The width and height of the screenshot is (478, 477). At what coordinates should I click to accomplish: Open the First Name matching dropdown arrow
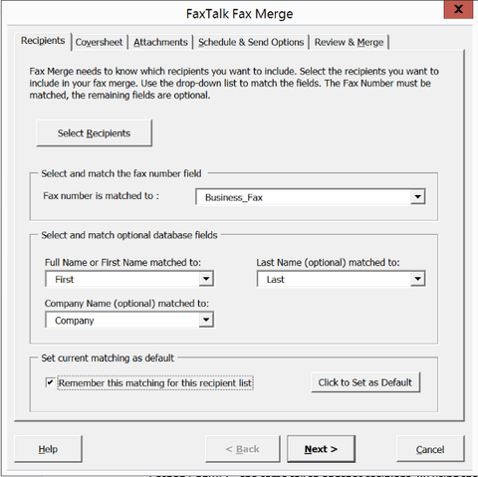point(206,279)
